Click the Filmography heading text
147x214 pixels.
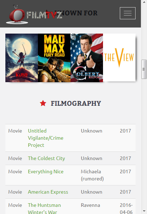coord(76,103)
